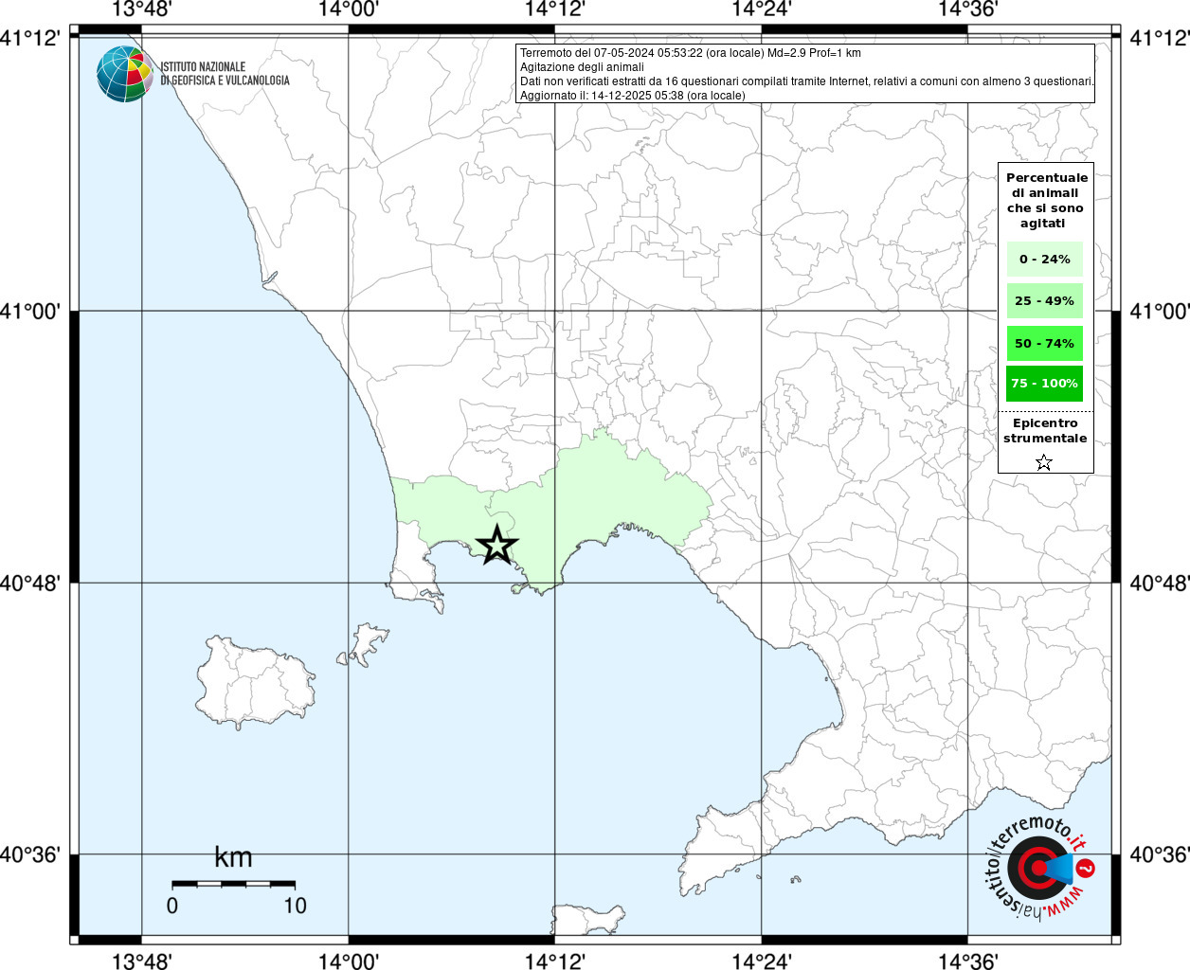Click bottom axis label 14°36'
This screenshot has width=1190, height=970.
(x=968, y=961)
